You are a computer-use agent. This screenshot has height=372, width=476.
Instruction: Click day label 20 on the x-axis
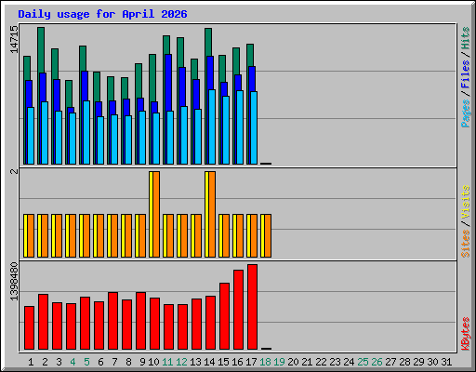[293, 362]
